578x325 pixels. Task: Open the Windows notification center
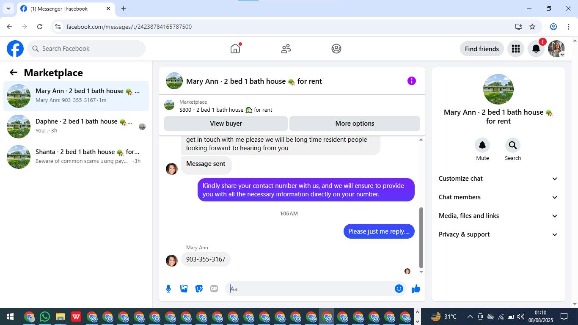click(x=564, y=317)
